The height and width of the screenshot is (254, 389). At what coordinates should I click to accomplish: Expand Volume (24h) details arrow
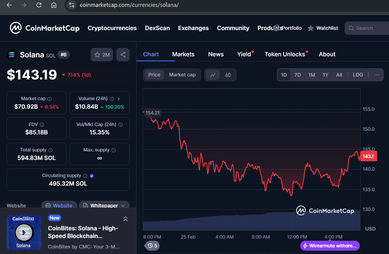pyautogui.click(x=119, y=99)
